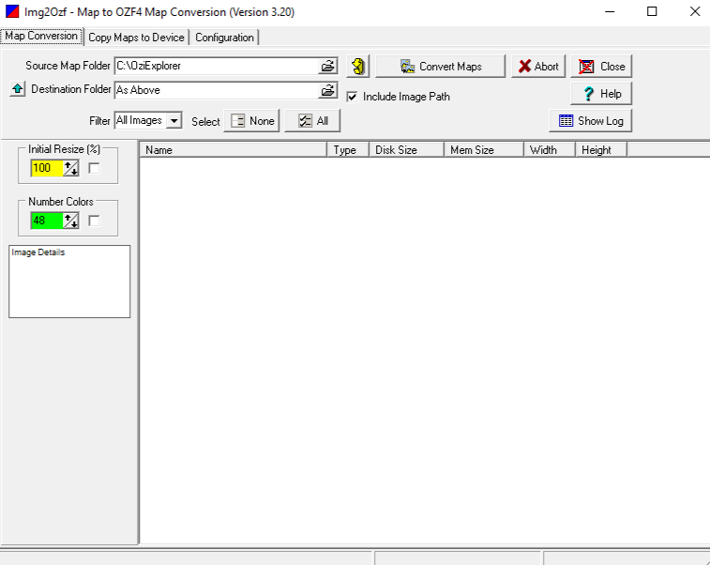Enable the Number Colors checkbox
The image size is (710, 565).
point(94,221)
